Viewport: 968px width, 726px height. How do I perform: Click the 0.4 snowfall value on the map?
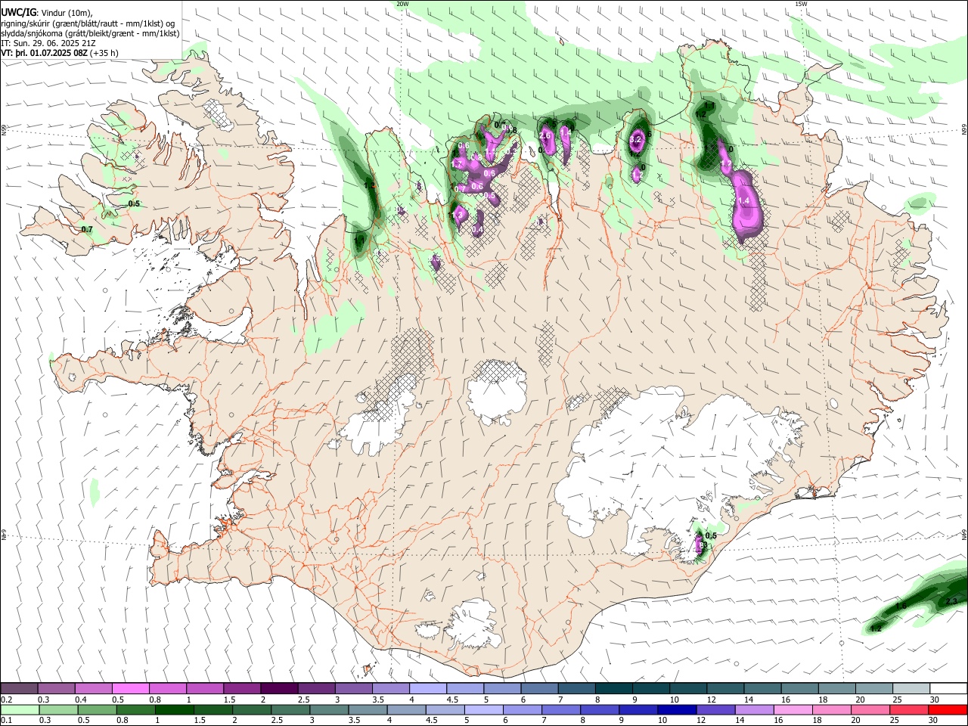coord(477,230)
